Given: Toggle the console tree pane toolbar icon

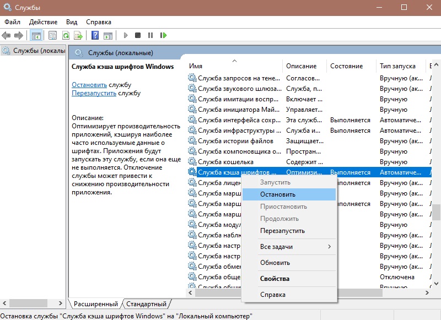Looking at the screenshot, I should coord(36,35).
